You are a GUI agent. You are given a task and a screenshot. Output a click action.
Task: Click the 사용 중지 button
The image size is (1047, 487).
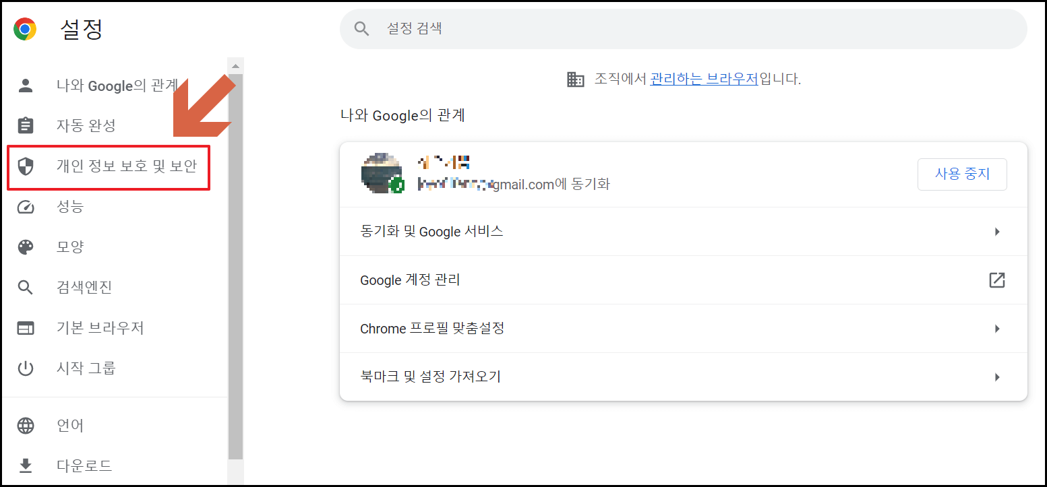pyautogui.click(x=962, y=174)
